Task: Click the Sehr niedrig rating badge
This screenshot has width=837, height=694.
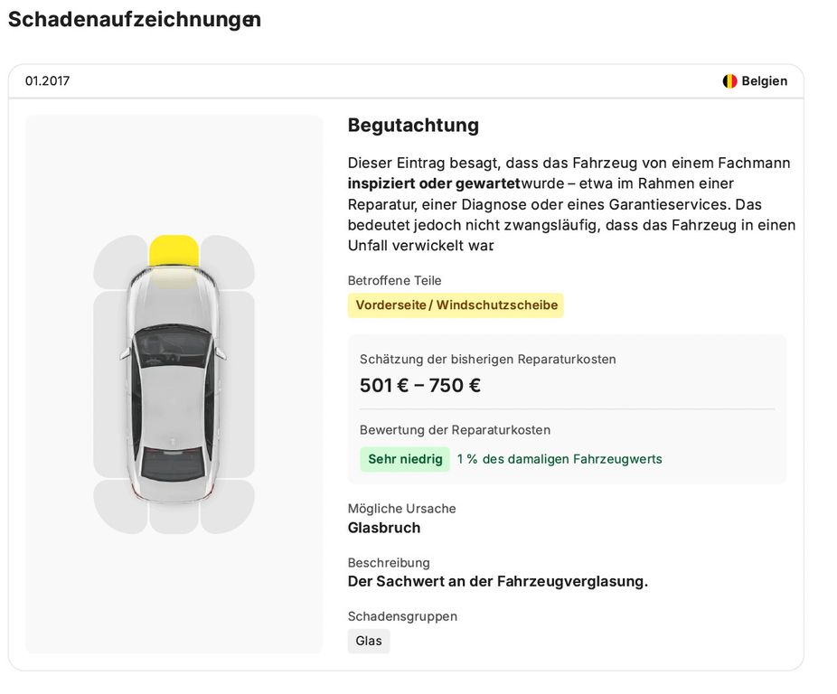Action: click(405, 459)
